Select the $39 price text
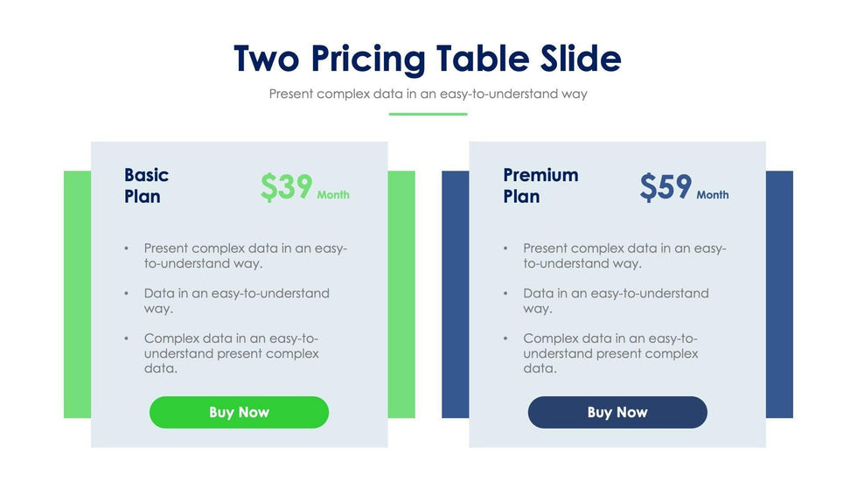This screenshot has height=482, width=857. click(x=286, y=187)
